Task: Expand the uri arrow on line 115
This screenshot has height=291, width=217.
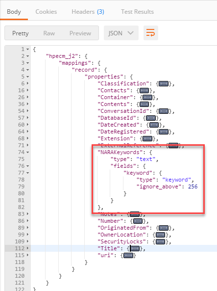Action: [x=27, y=255]
